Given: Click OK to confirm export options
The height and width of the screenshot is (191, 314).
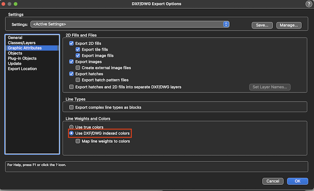Looking at the screenshot, I should click(x=297, y=181).
